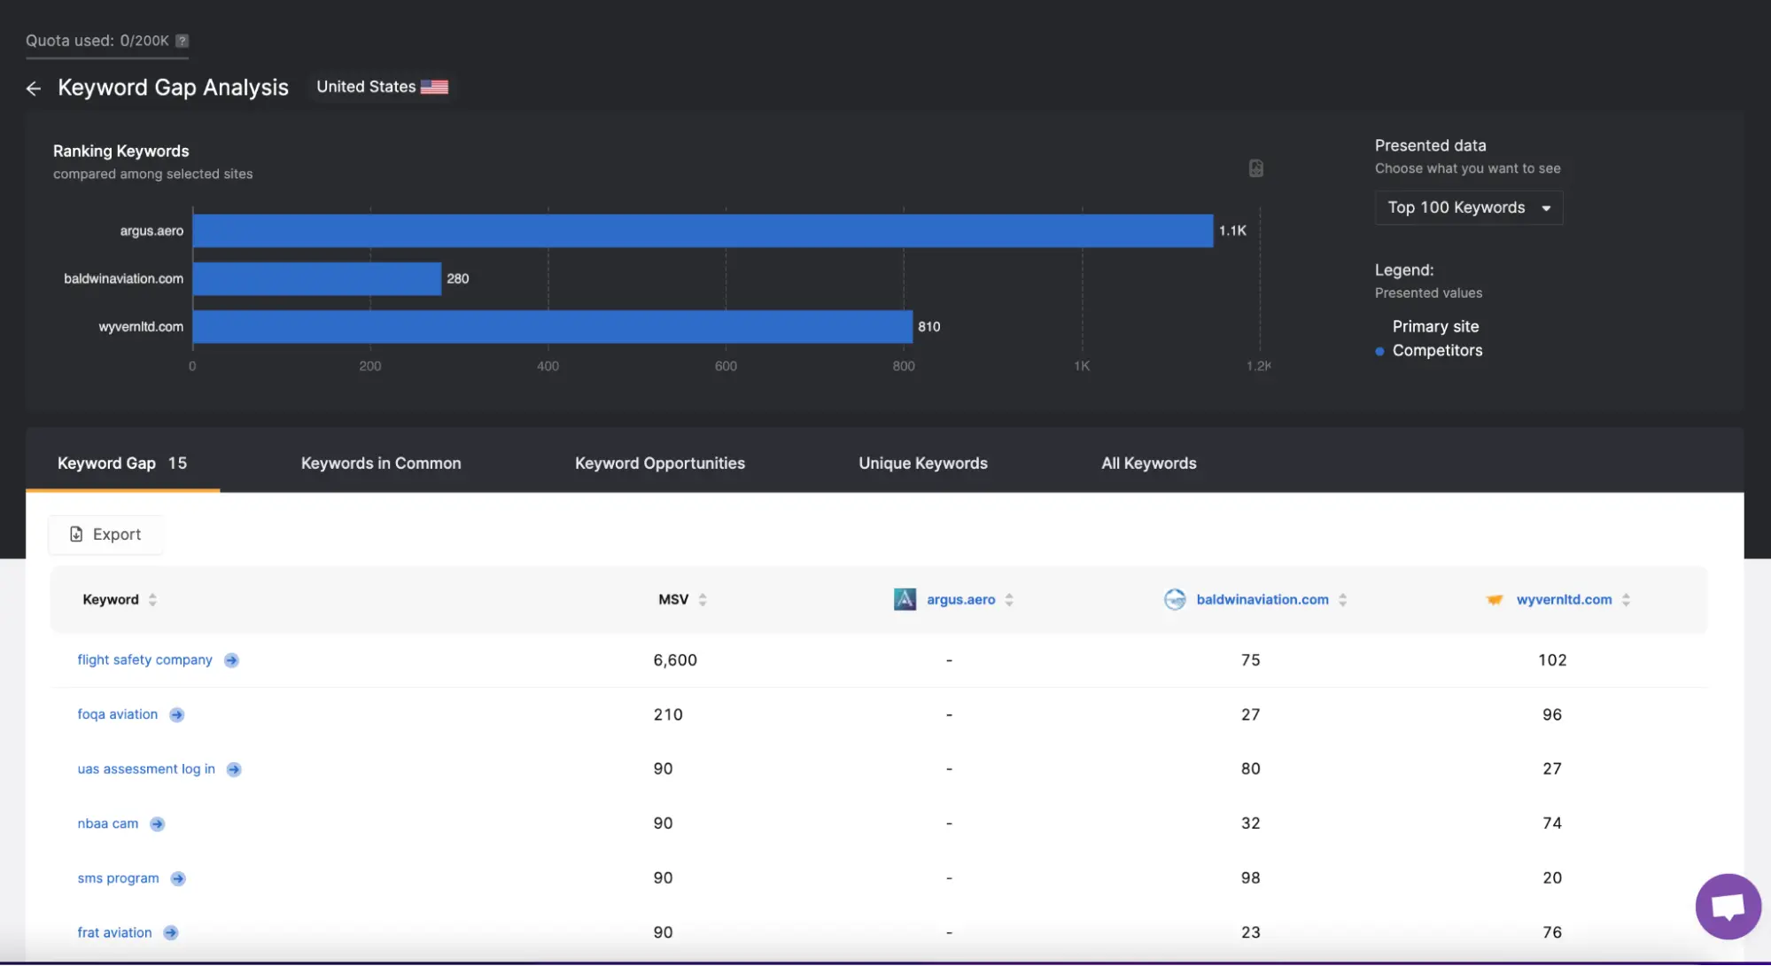Viewport: 1771px width, 966px height.
Task: Open the live chat bubble icon
Action: tap(1727, 906)
